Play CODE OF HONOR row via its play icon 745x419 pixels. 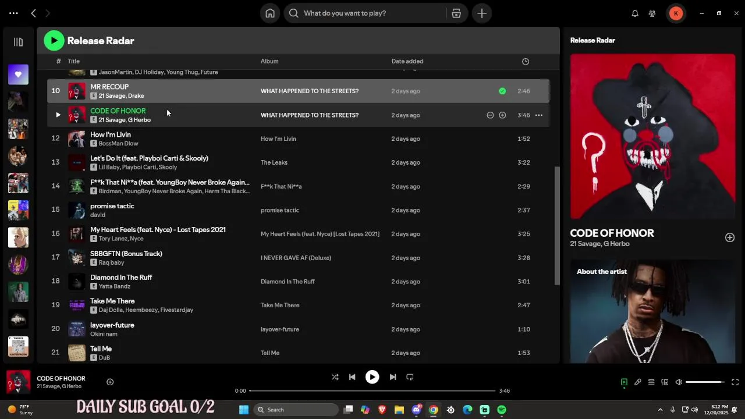click(58, 115)
